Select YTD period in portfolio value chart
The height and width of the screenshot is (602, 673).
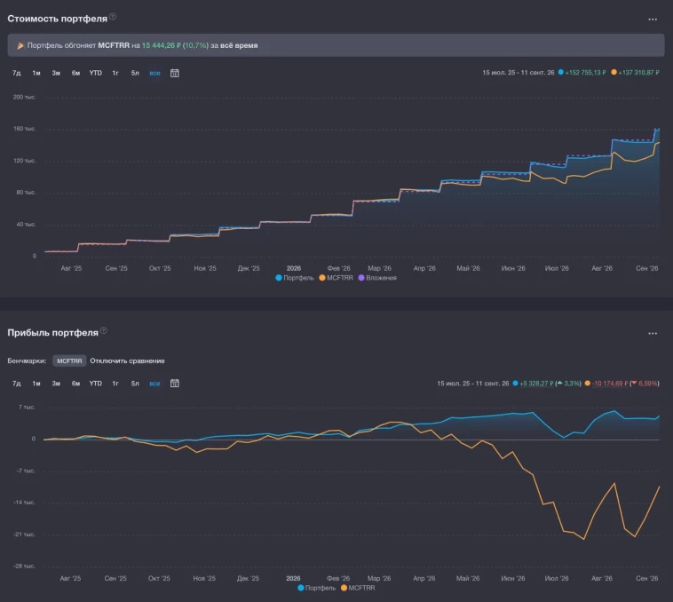coord(95,73)
